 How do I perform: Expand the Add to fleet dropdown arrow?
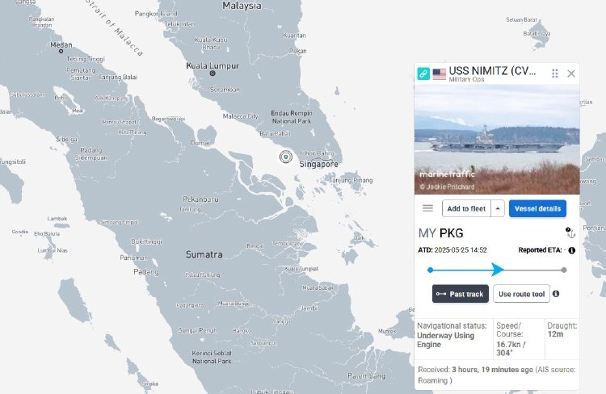click(498, 208)
